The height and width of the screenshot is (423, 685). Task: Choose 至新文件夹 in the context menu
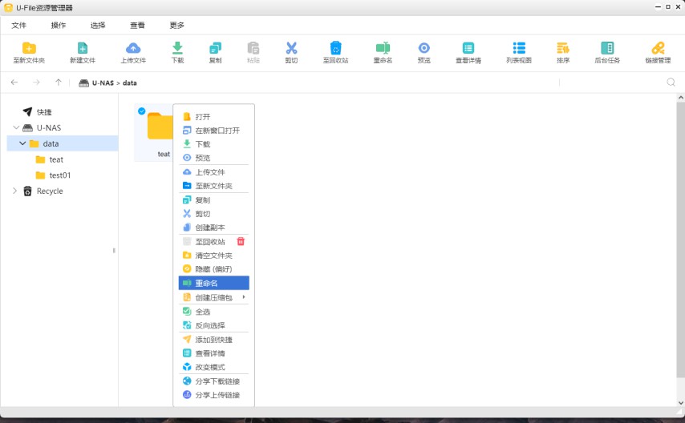[x=213, y=186]
